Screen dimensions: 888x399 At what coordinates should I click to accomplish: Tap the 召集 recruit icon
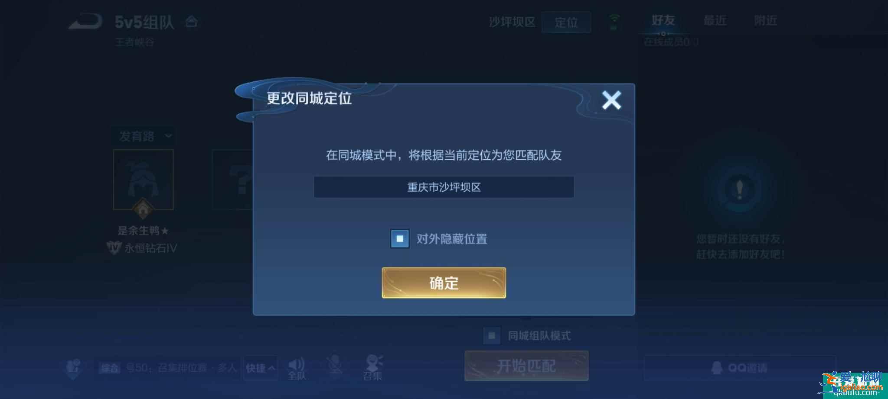pos(373,368)
